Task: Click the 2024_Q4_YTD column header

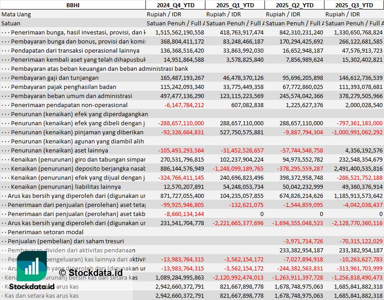Action: pos(175,5)
